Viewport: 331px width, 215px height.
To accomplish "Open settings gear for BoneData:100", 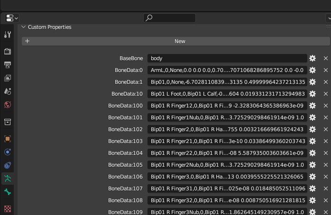I will (x=313, y=106).
